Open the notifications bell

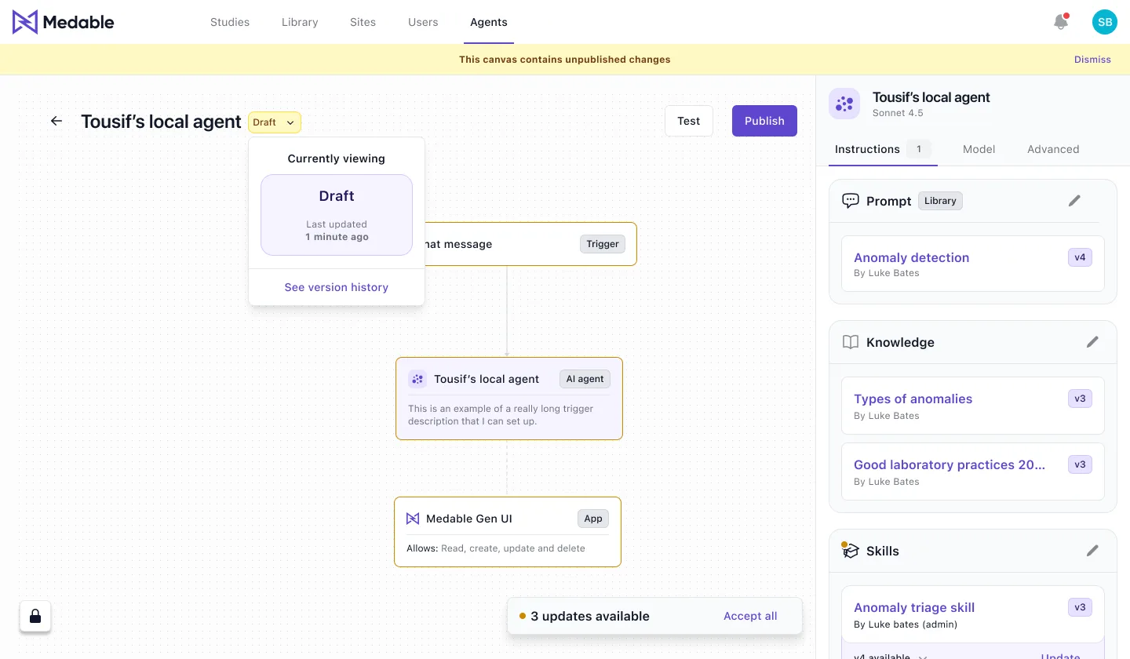click(1061, 22)
